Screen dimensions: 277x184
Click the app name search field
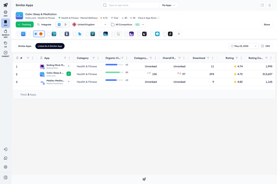[132, 5]
